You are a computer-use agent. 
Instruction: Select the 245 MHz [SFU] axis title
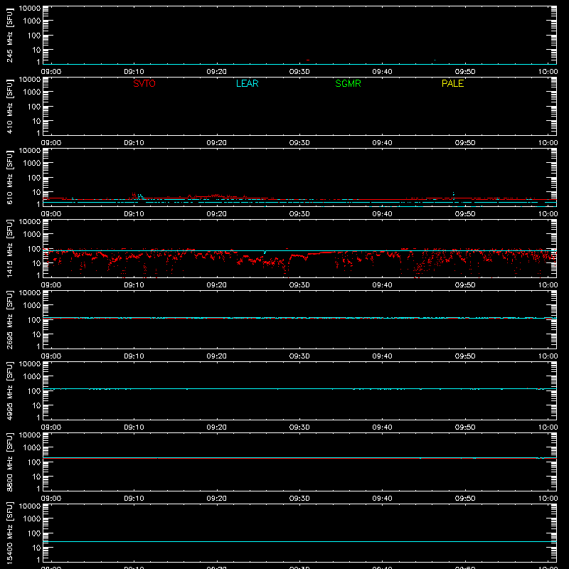(9, 35)
